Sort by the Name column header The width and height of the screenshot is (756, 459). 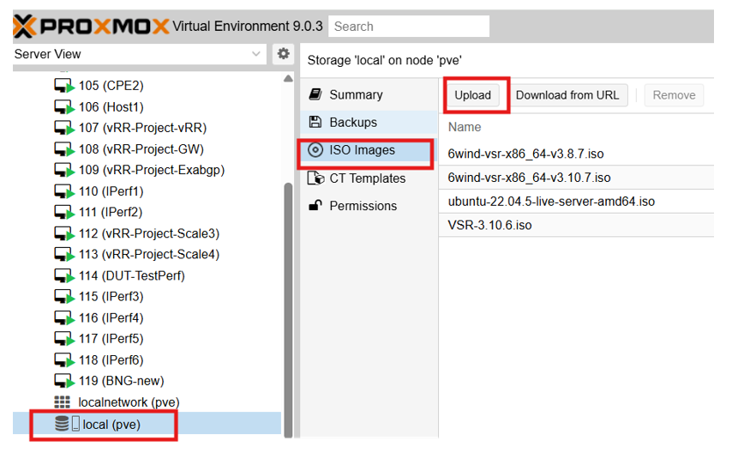pyautogui.click(x=465, y=127)
